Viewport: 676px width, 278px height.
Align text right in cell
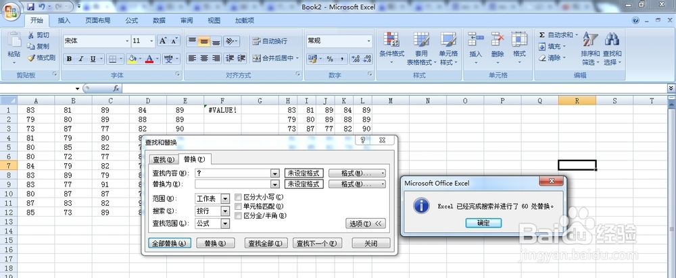coord(216,58)
